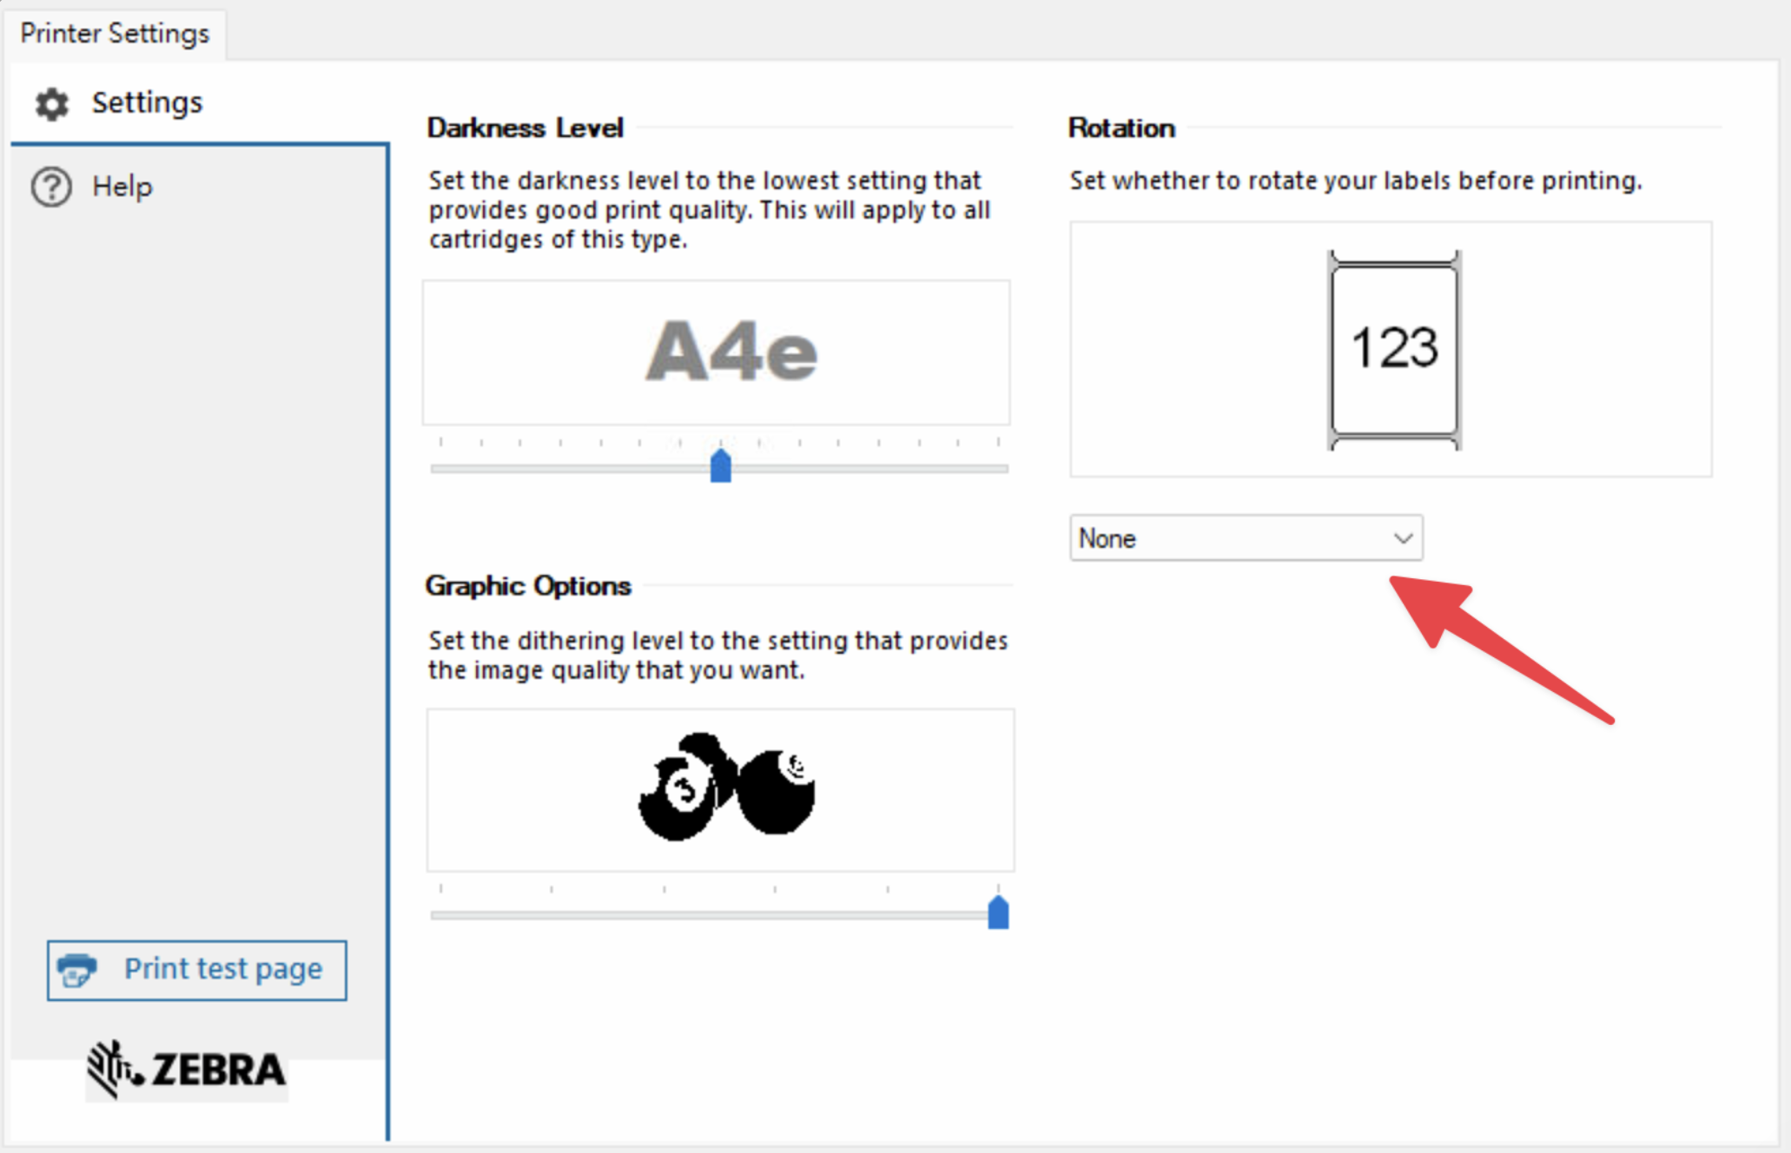Click the Graphic Options slider handle
The image size is (1791, 1153).
998,910
